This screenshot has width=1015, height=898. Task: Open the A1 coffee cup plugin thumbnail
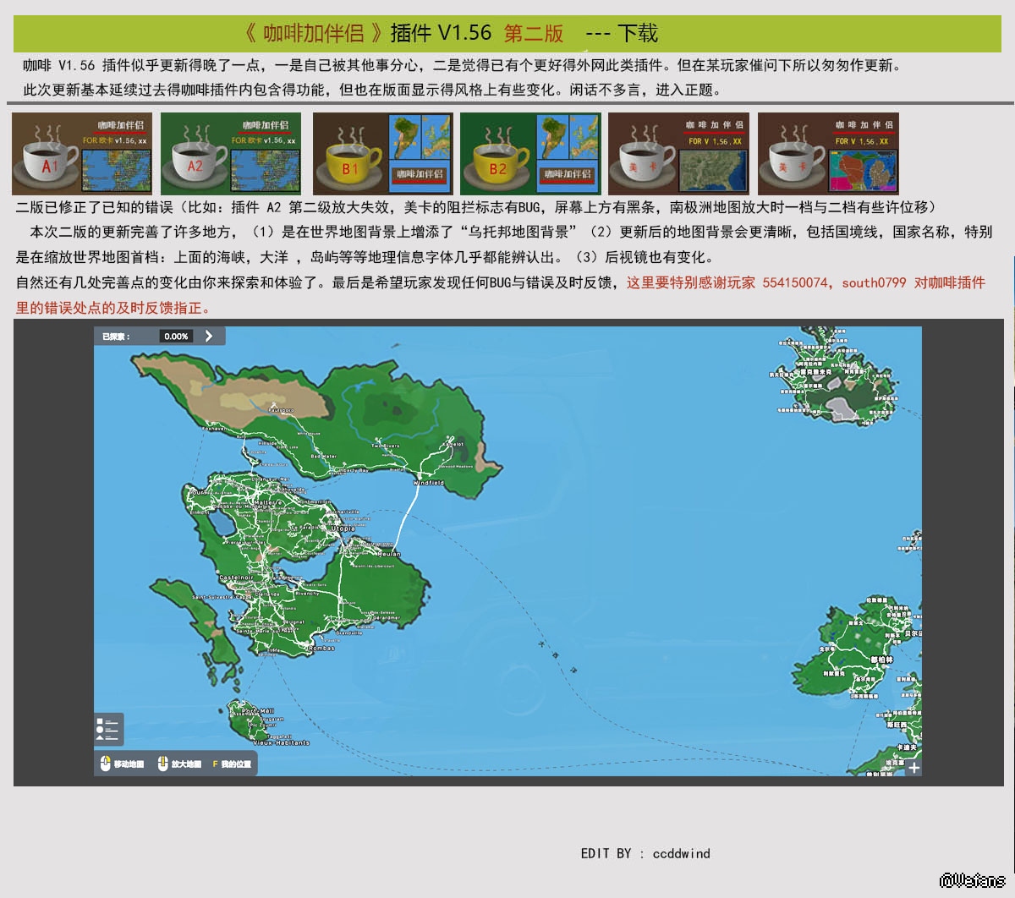pyautogui.click(x=83, y=154)
